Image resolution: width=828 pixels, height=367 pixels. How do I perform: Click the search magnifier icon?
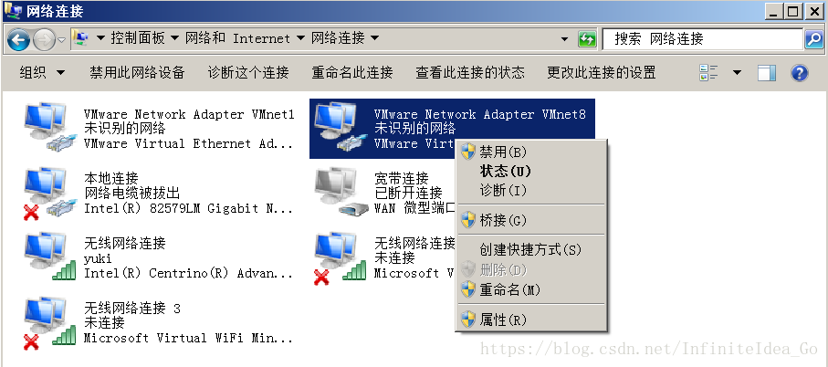812,39
